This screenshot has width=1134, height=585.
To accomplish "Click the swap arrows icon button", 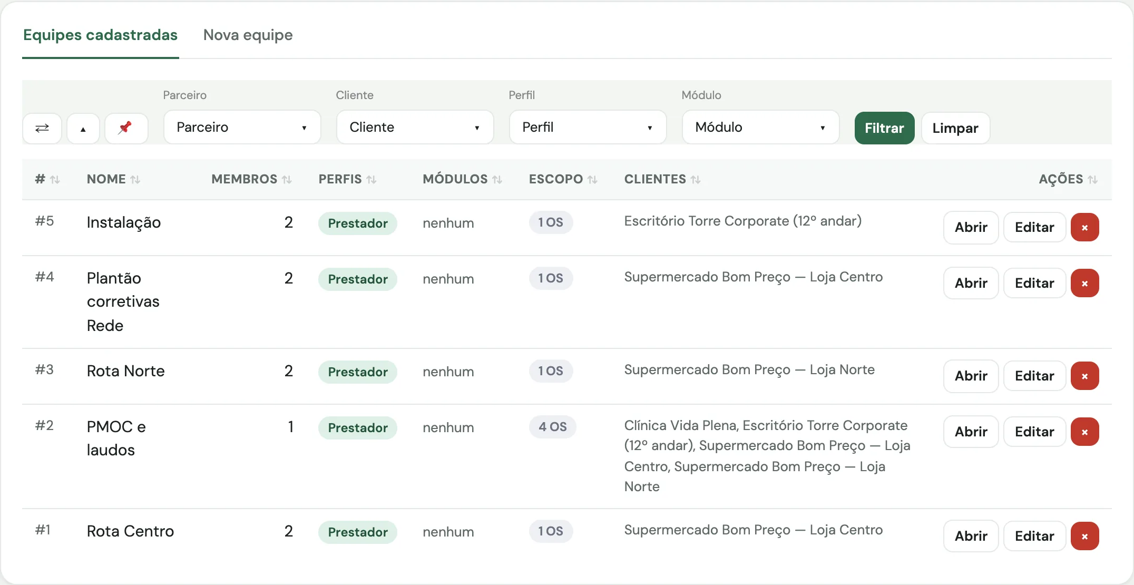I will pyautogui.click(x=42, y=128).
